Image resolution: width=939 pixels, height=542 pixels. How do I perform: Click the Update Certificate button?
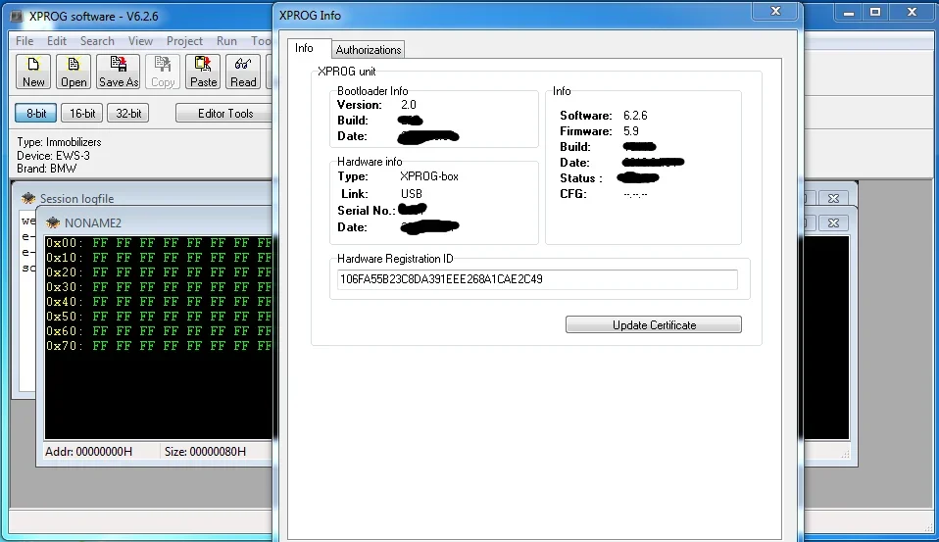pyautogui.click(x=654, y=324)
